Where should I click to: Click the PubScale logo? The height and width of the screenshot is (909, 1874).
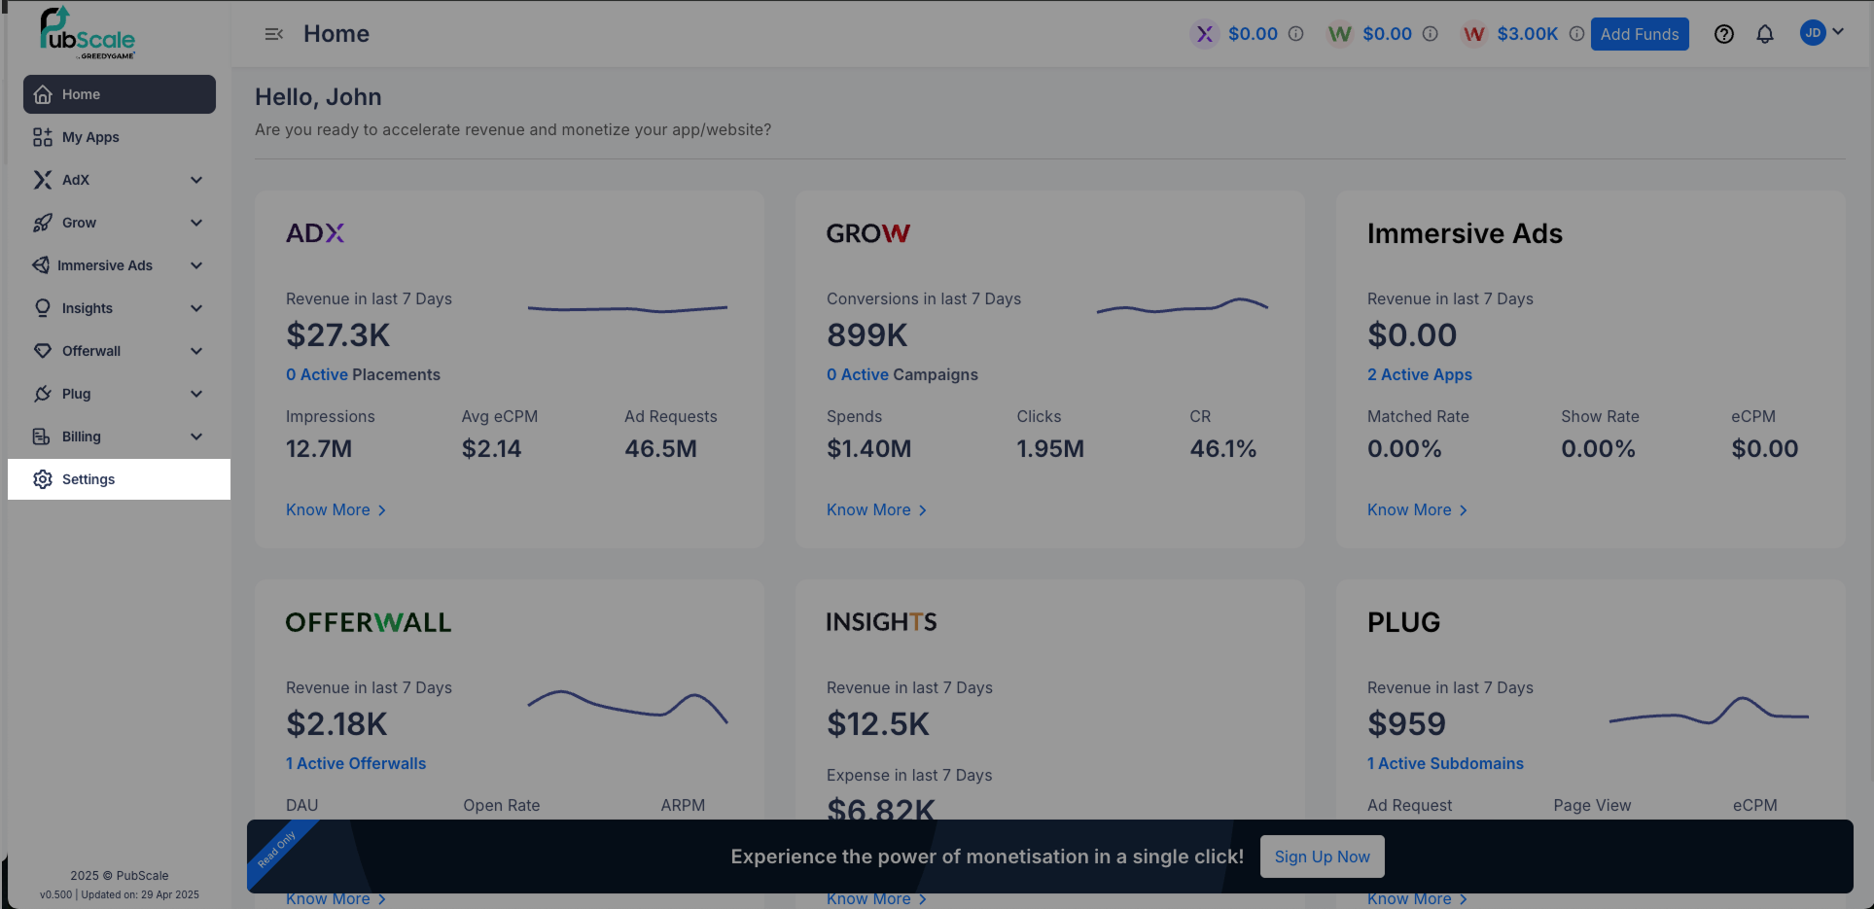tap(87, 34)
